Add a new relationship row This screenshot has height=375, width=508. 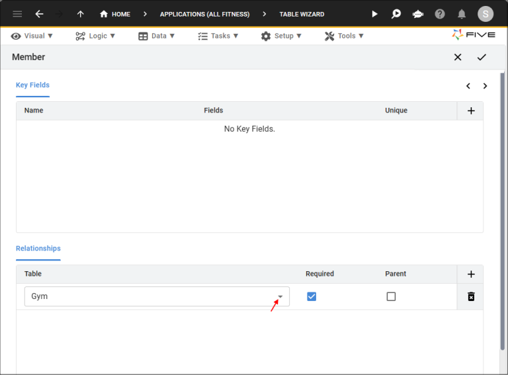(471, 274)
